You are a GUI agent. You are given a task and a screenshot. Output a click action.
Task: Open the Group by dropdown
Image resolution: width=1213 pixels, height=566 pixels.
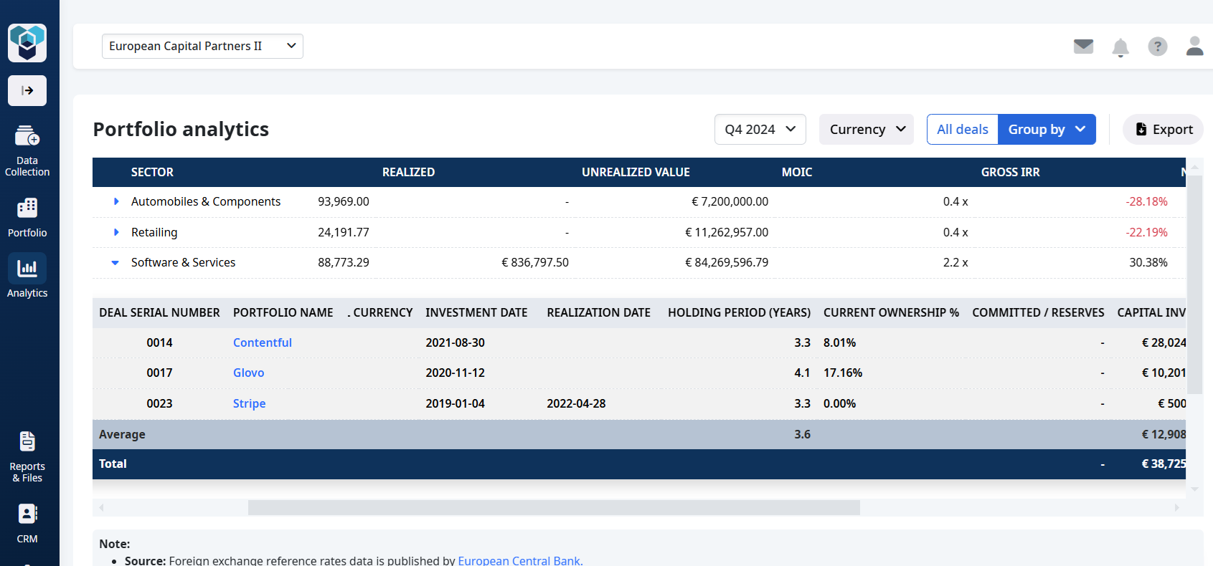click(1047, 130)
